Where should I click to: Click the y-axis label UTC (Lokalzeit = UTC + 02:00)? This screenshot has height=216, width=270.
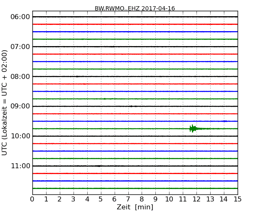4,103
